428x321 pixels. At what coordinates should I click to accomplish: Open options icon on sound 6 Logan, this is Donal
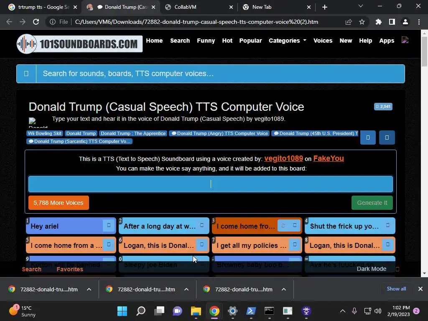tap(202, 245)
